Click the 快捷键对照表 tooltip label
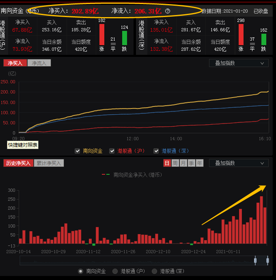 (x=23, y=145)
